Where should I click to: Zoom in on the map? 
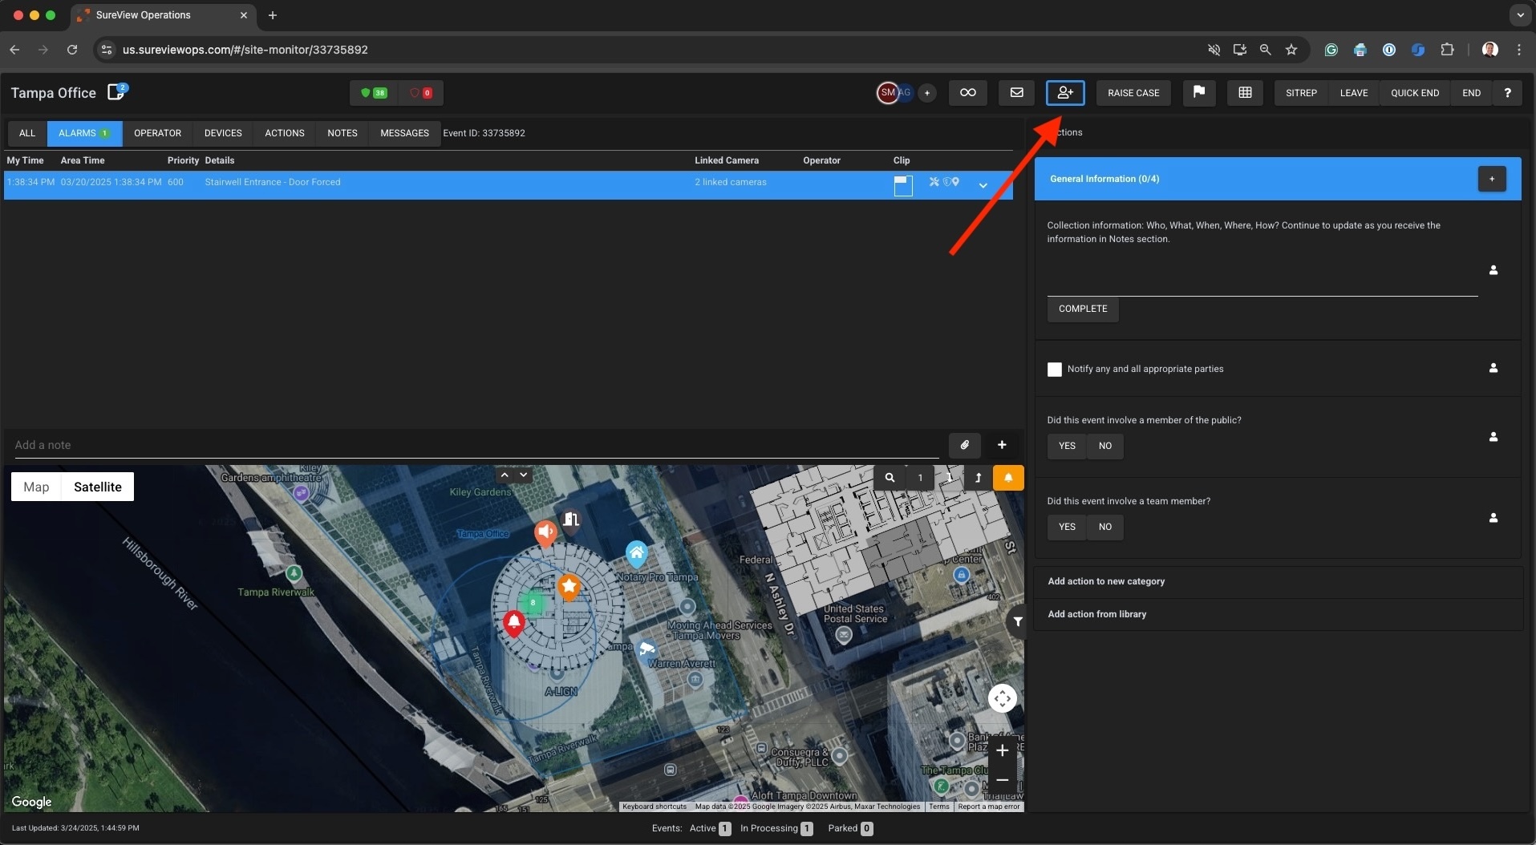1002,750
